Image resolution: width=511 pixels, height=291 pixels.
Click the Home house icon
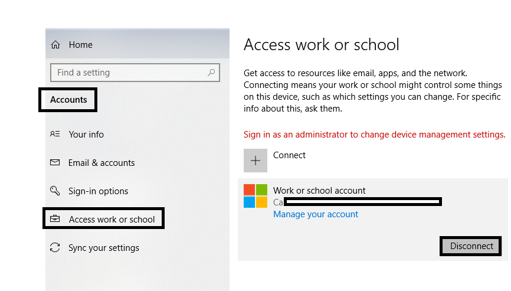55,45
